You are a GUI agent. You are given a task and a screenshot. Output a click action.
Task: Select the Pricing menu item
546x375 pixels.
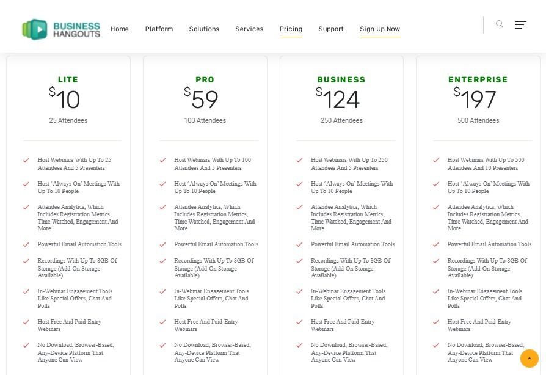pos(291,29)
